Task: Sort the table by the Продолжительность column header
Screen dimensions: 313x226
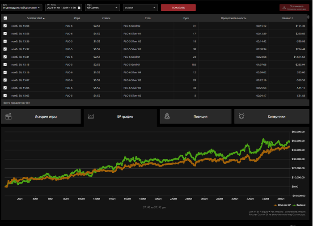Action: tap(233, 18)
